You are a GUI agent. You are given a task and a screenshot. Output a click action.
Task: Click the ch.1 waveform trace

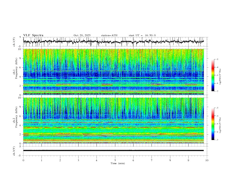[113, 42]
